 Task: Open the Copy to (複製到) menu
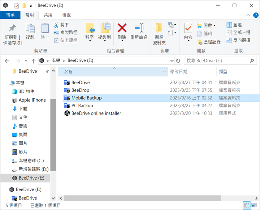[105, 32]
